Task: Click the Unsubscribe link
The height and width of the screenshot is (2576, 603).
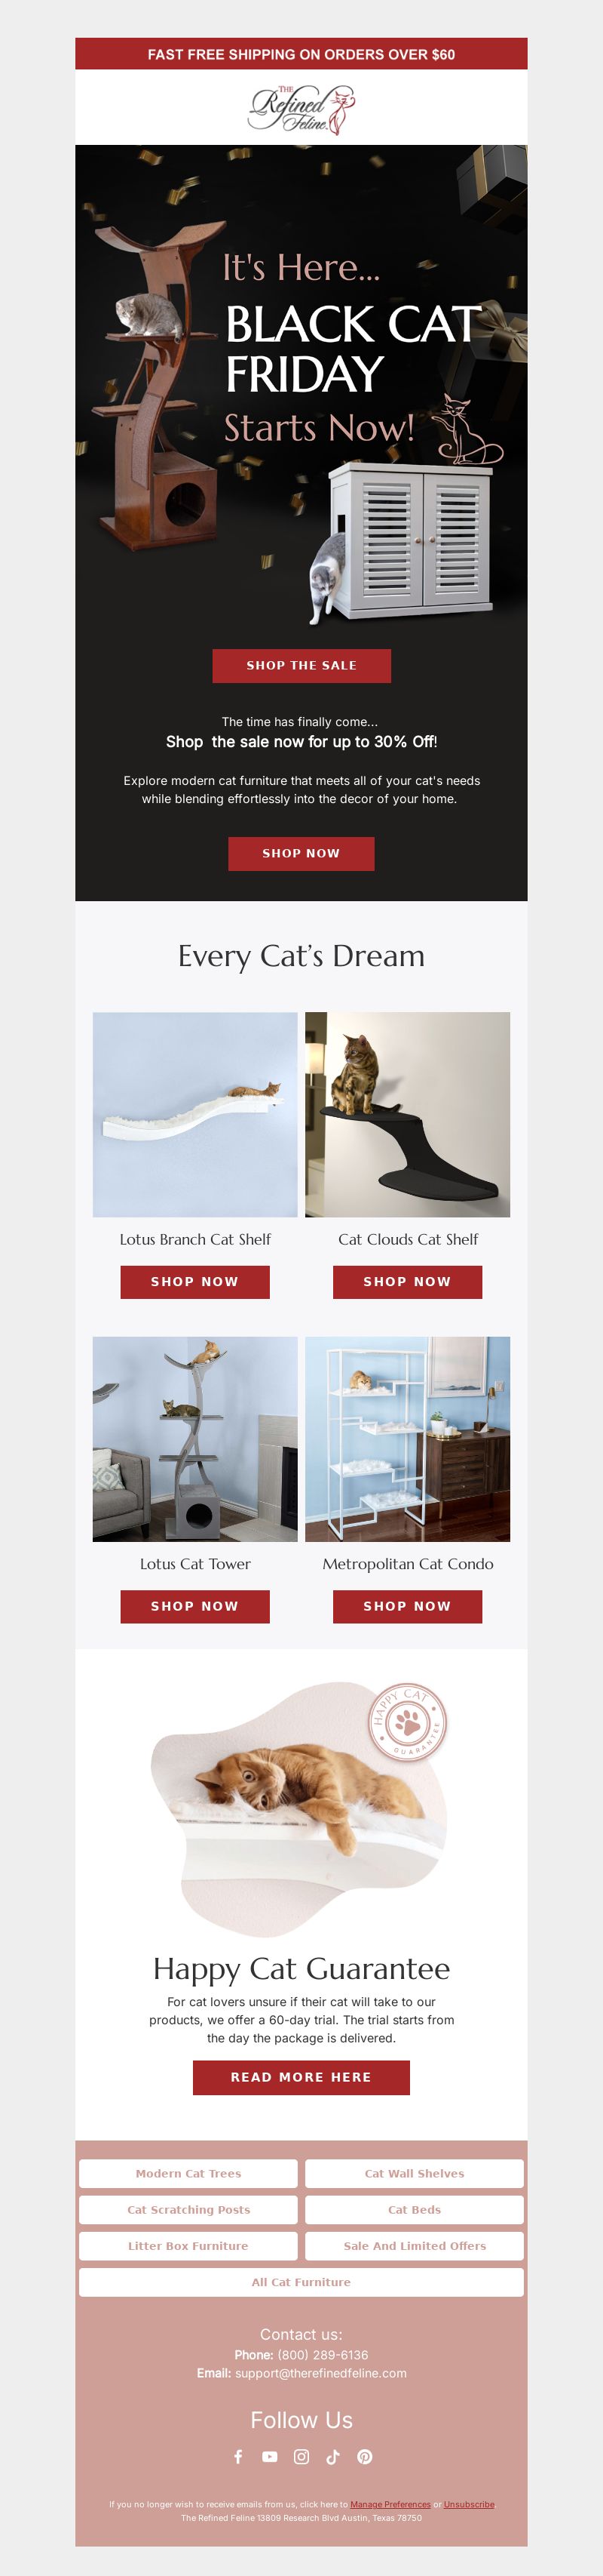Action: [x=470, y=2504]
